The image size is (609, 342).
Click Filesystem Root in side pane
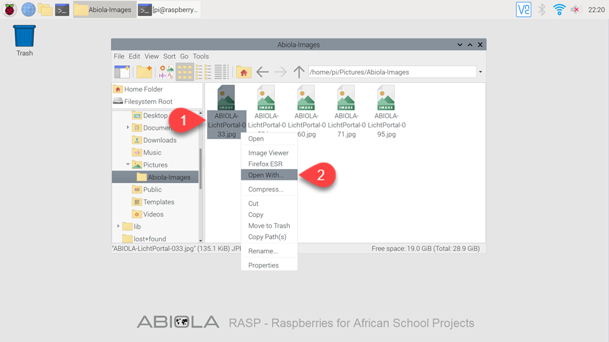click(x=148, y=101)
